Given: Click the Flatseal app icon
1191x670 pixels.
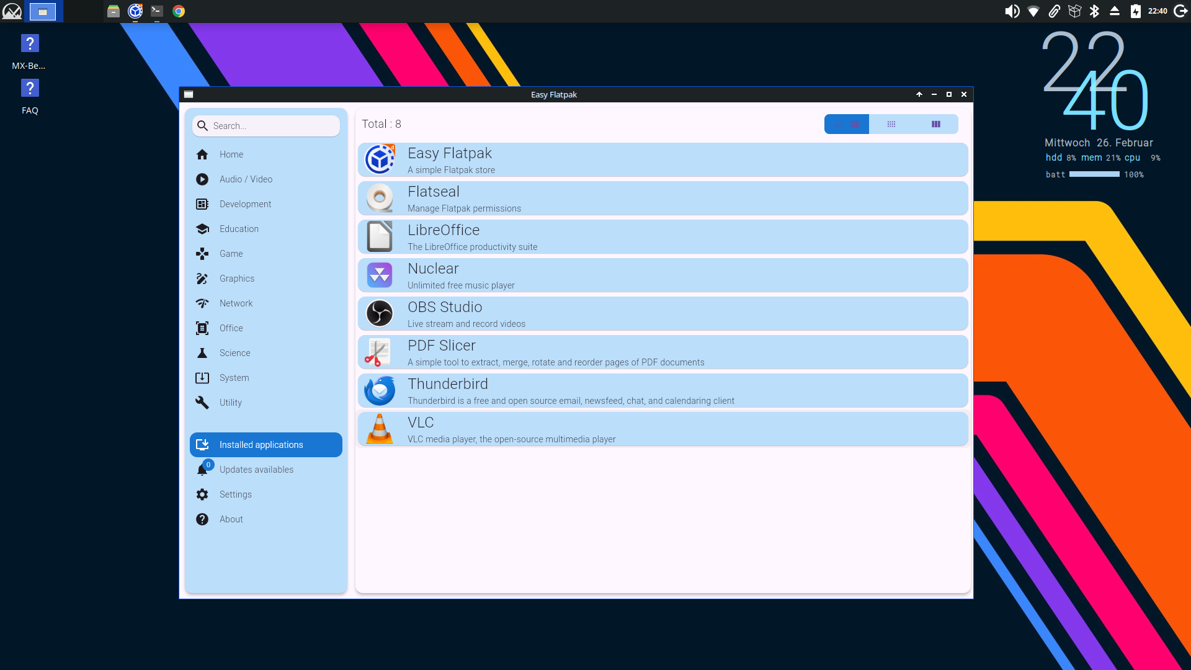Looking at the screenshot, I should point(380,198).
